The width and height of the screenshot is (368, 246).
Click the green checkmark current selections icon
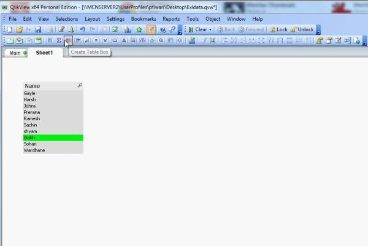click(x=115, y=29)
